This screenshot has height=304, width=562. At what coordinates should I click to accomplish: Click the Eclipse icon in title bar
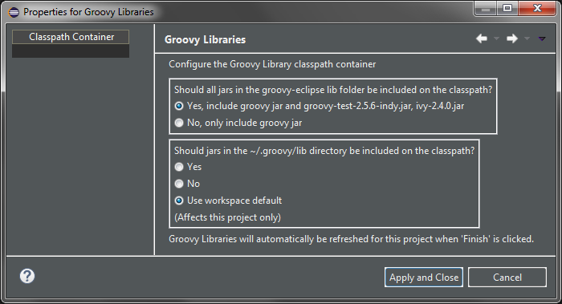coord(14,12)
